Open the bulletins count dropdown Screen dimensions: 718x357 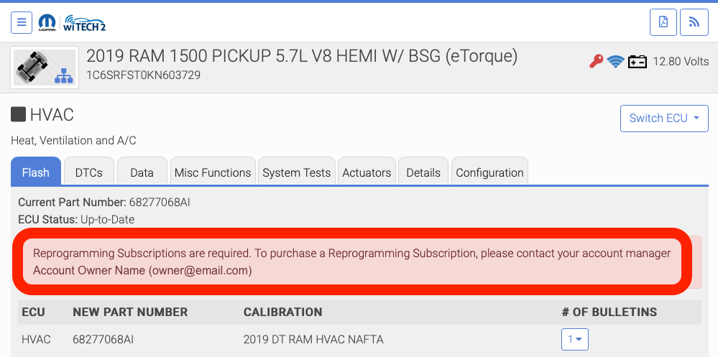[575, 339]
